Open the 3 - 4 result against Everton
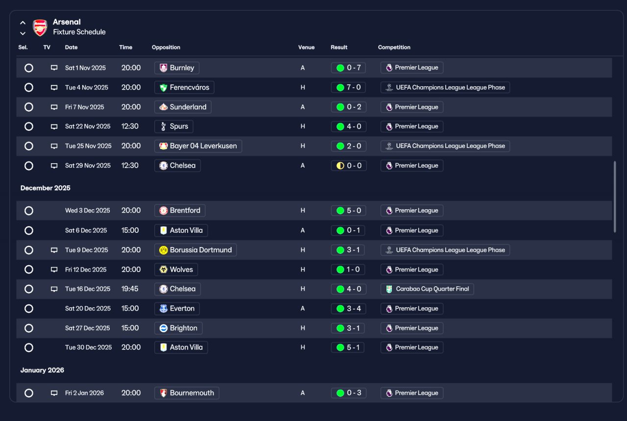627x421 pixels. 349,309
